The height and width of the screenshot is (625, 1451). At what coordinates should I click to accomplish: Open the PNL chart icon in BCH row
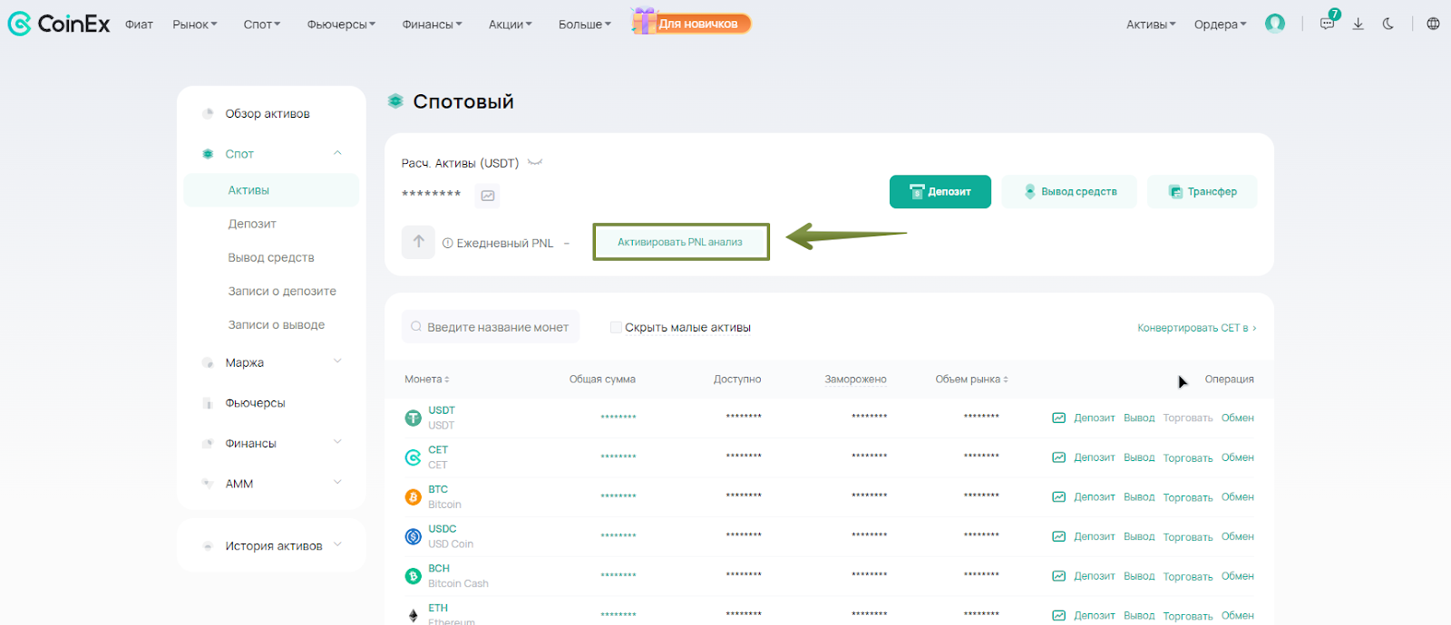tap(1058, 576)
